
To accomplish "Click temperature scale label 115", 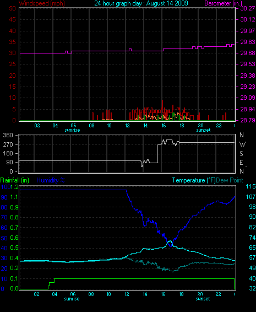I will (250, 187).
